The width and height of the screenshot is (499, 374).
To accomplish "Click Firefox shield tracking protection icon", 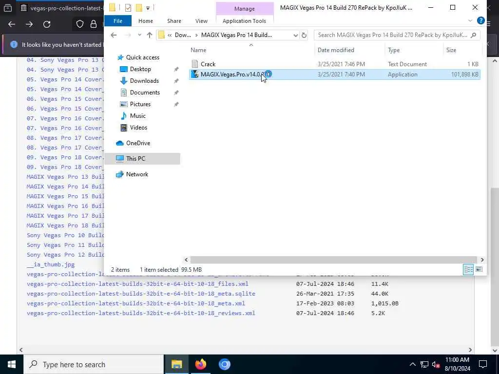I will pos(79,24).
